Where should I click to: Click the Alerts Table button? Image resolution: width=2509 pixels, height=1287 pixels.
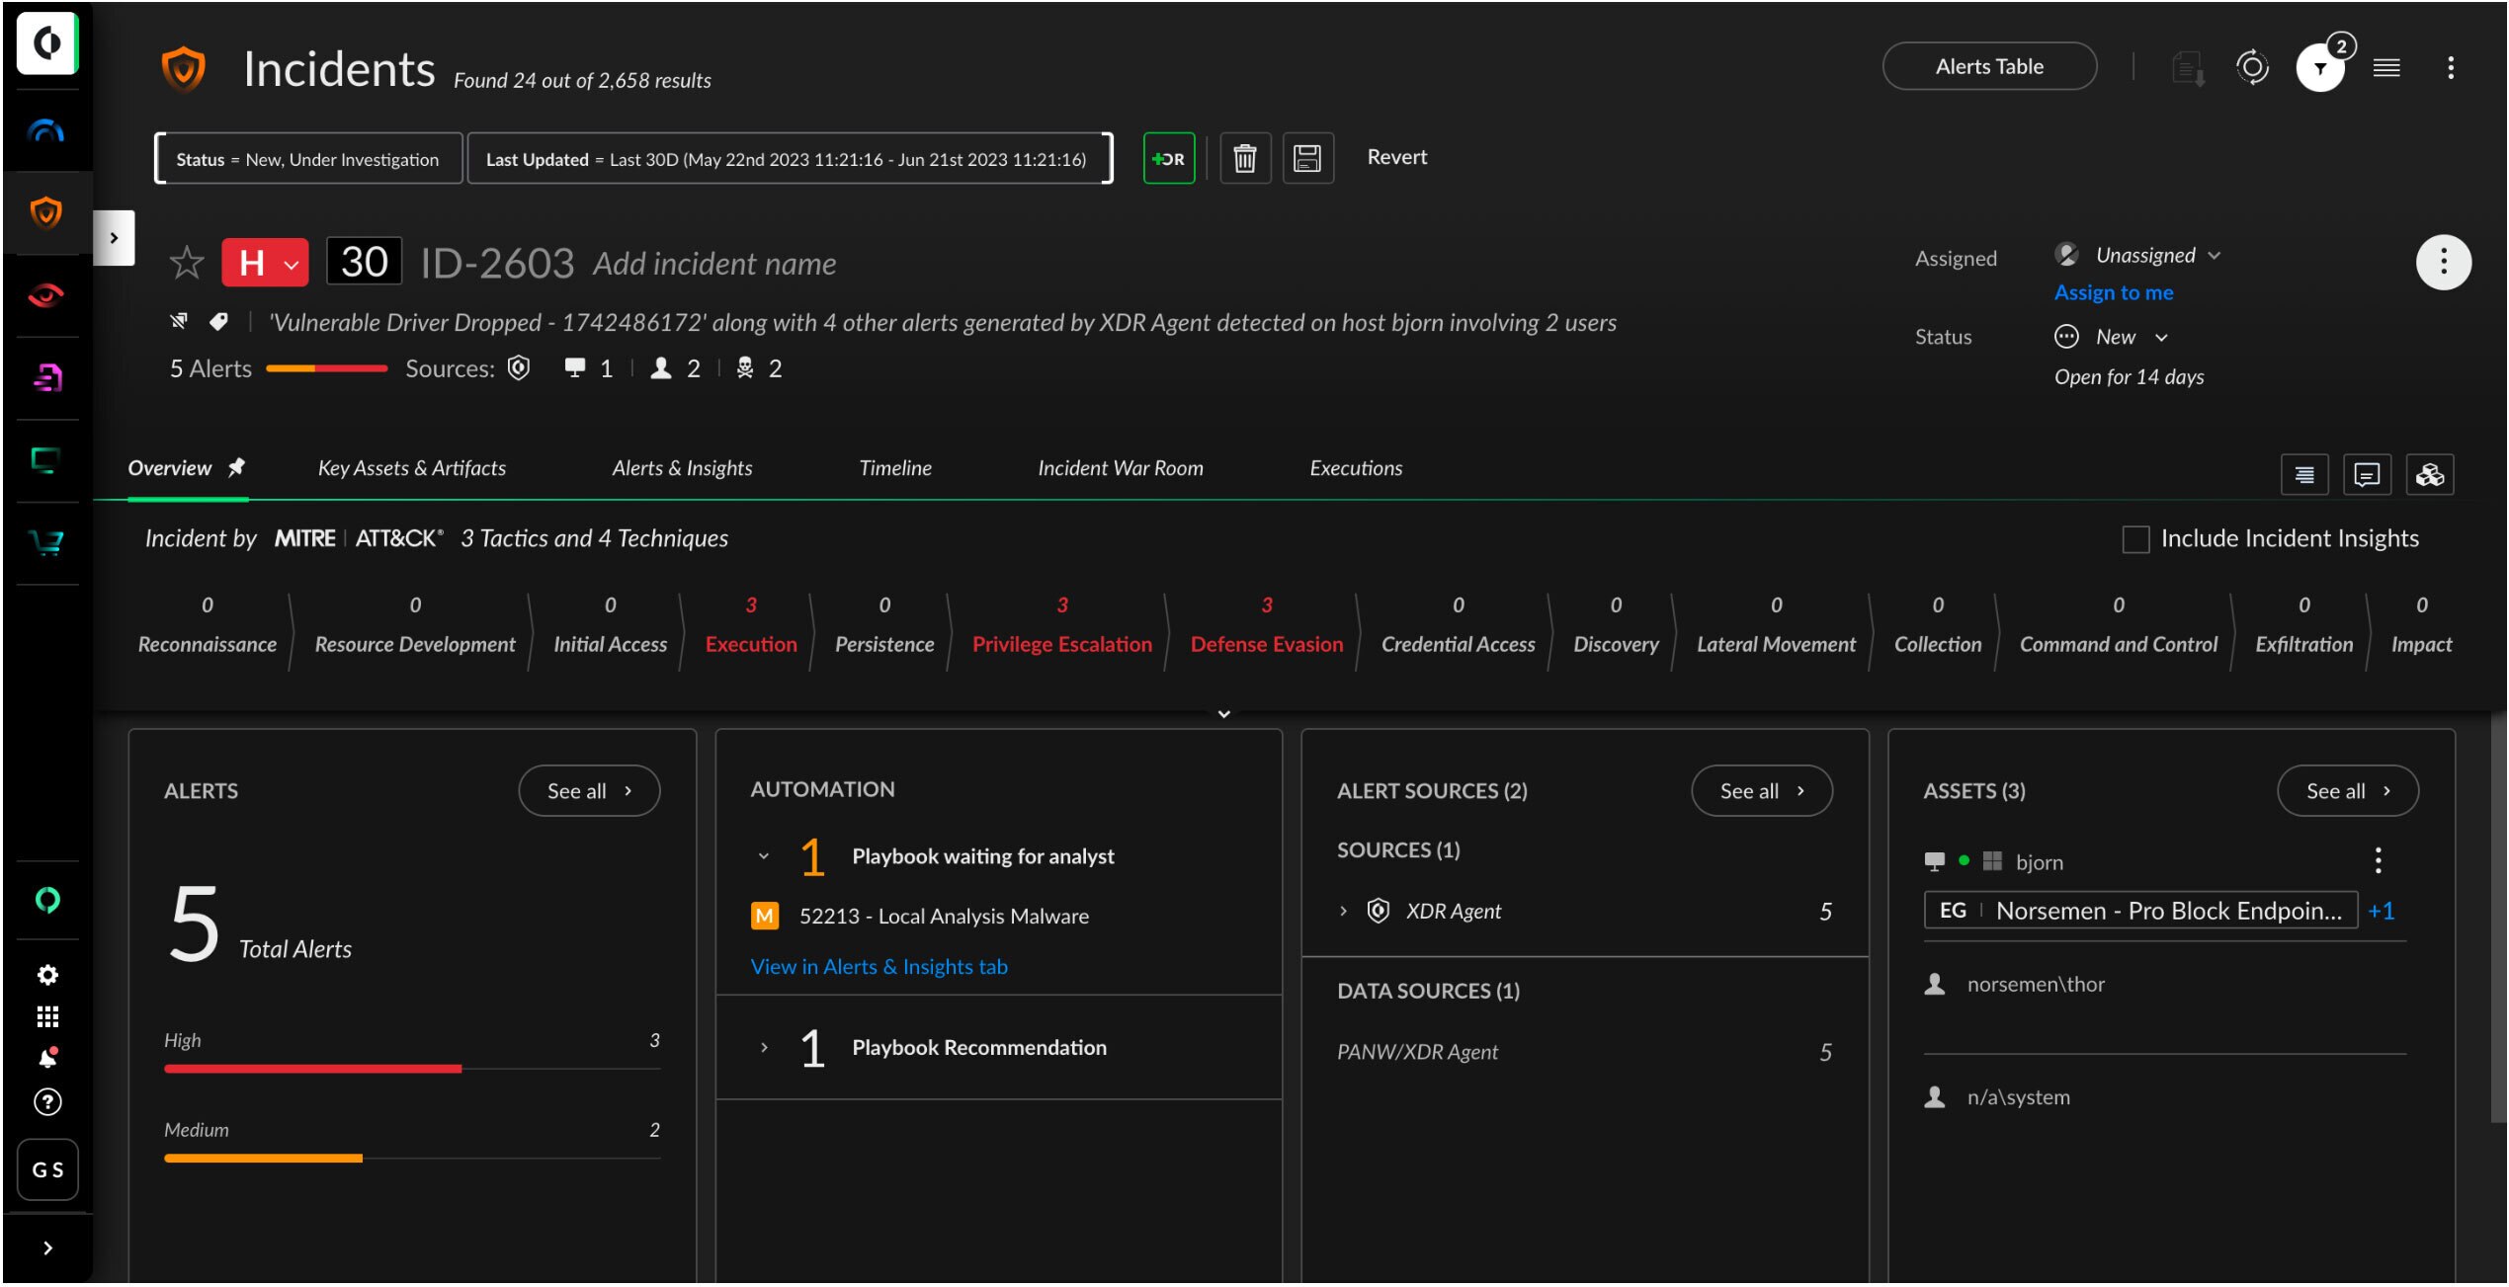coord(1988,66)
